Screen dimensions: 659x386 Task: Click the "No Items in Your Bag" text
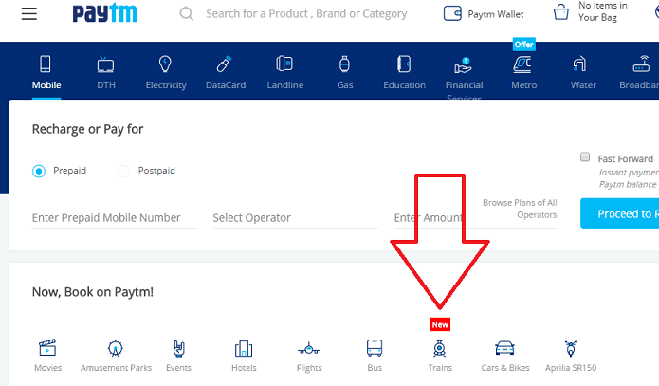(602, 11)
